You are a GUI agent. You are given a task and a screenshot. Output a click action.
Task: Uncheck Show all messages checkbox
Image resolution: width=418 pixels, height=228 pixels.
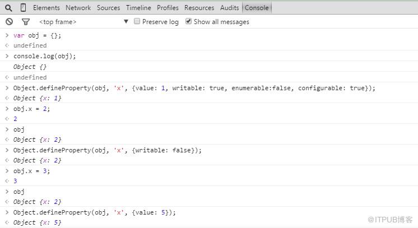[x=188, y=21]
